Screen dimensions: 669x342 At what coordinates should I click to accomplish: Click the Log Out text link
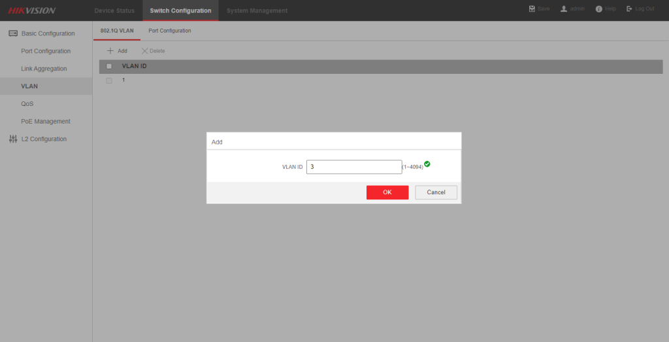[x=645, y=9]
